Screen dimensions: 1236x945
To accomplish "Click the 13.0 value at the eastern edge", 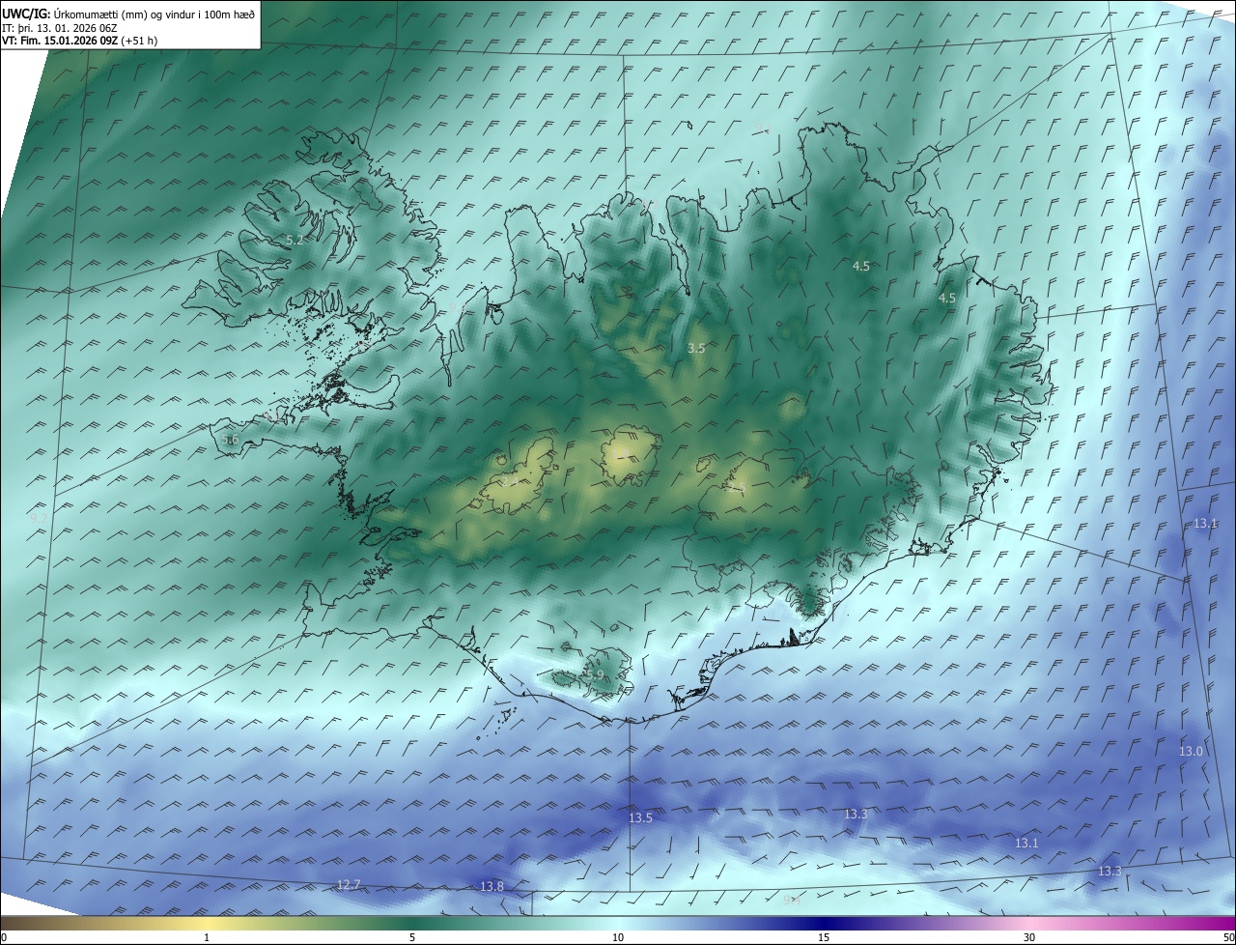I will pos(1191,751).
